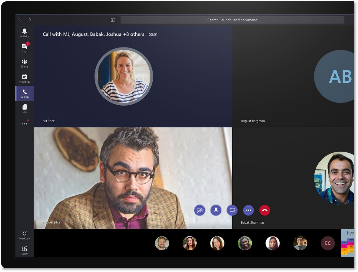
Task: Open more call options with the ellipsis
Action: (x=248, y=210)
